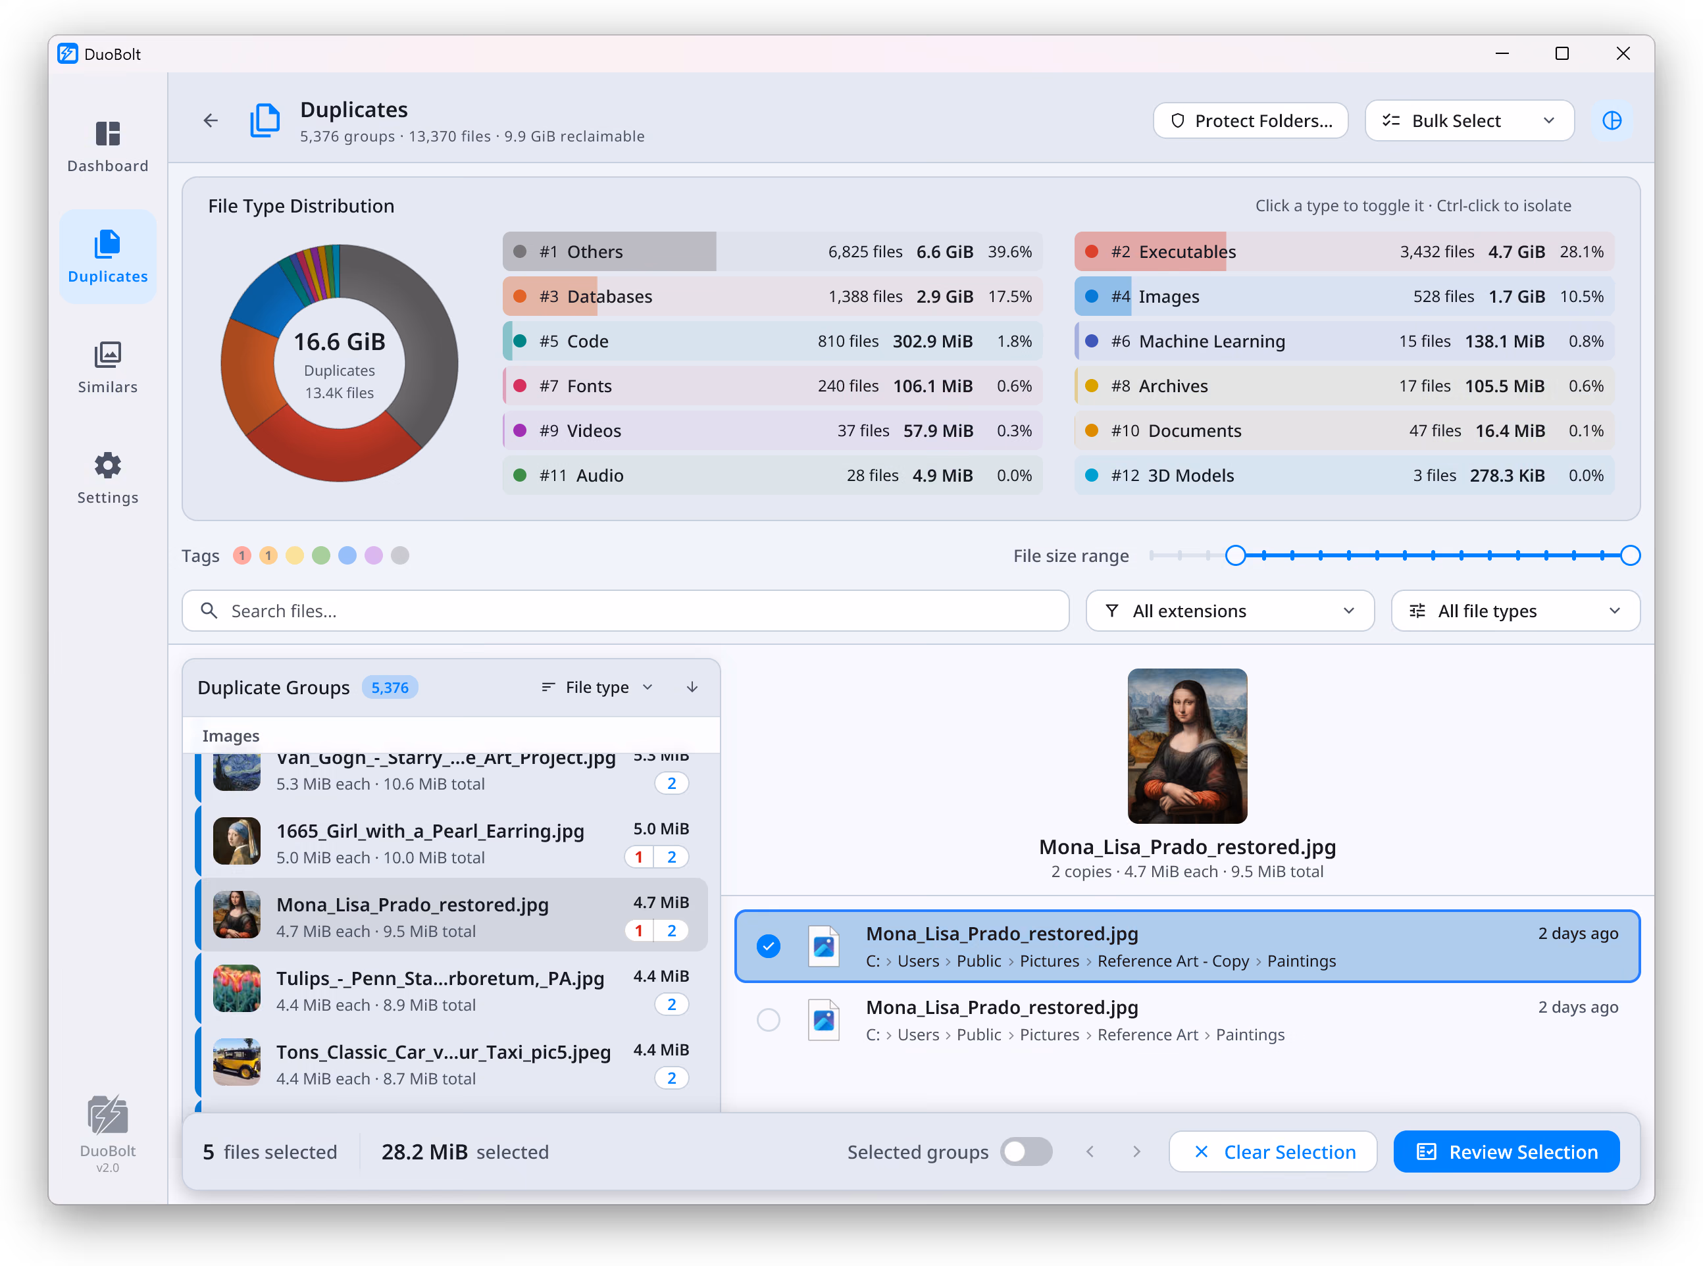Toggle the Fonts file type row
Screen dimensions: 1703x1266
(772, 386)
